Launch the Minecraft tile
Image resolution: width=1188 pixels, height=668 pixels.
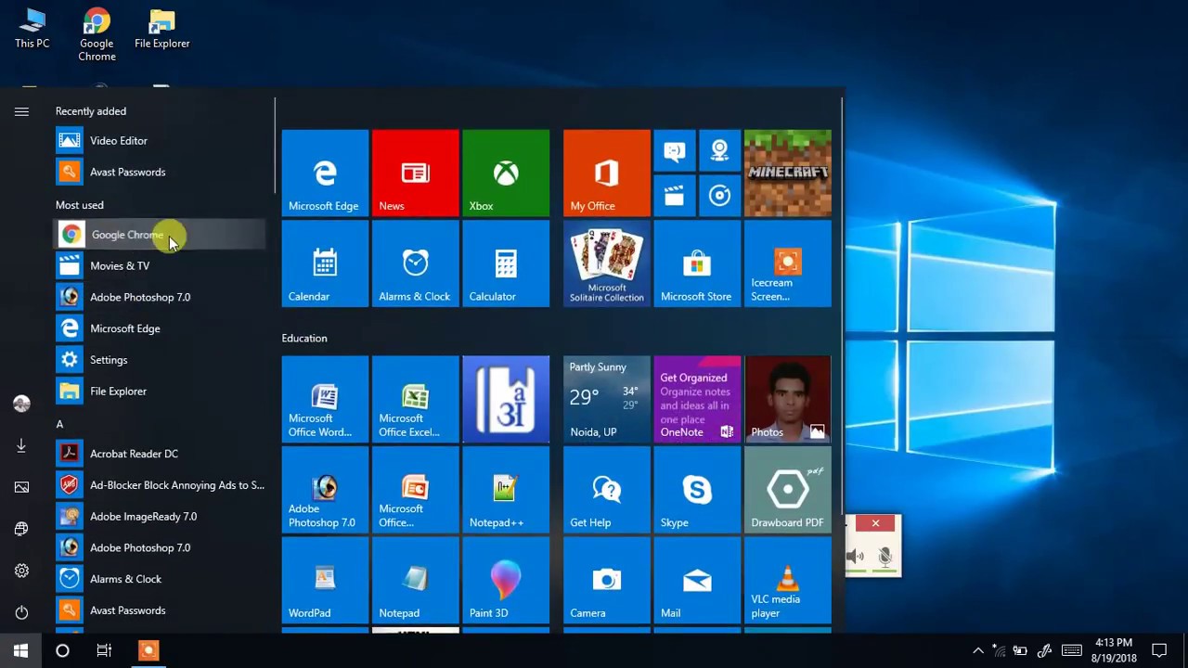pyautogui.click(x=788, y=173)
